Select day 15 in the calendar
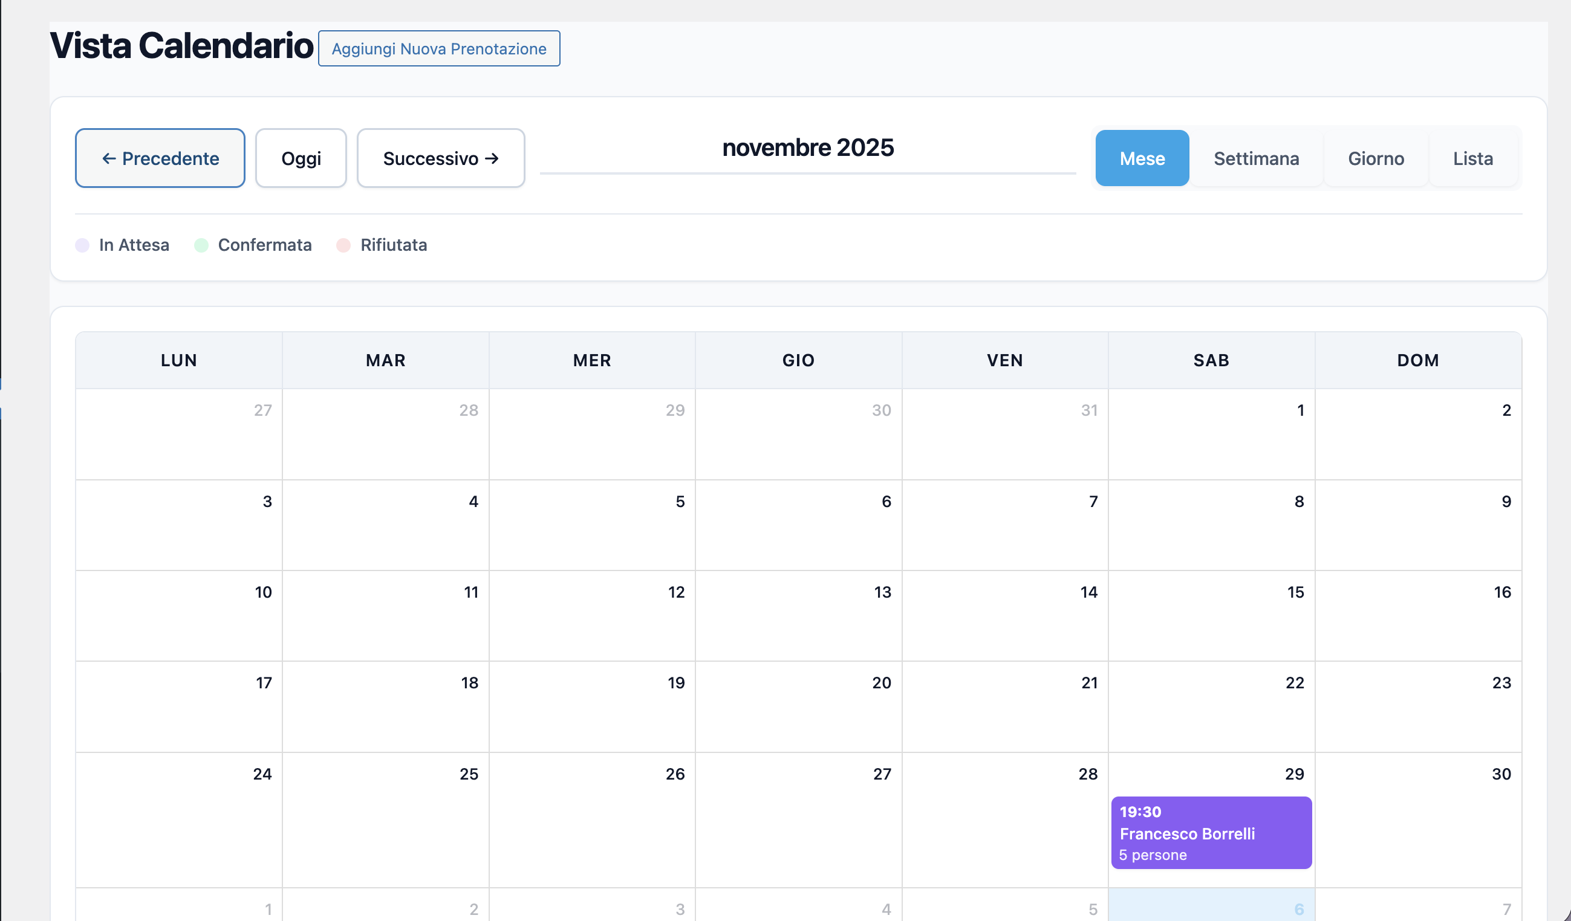This screenshot has width=1571, height=921. 1211,616
